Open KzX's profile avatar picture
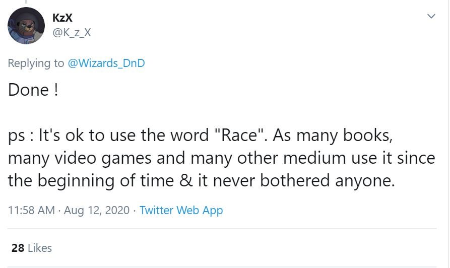The height and width of the screenshot is (268, 450). [26, 26]
